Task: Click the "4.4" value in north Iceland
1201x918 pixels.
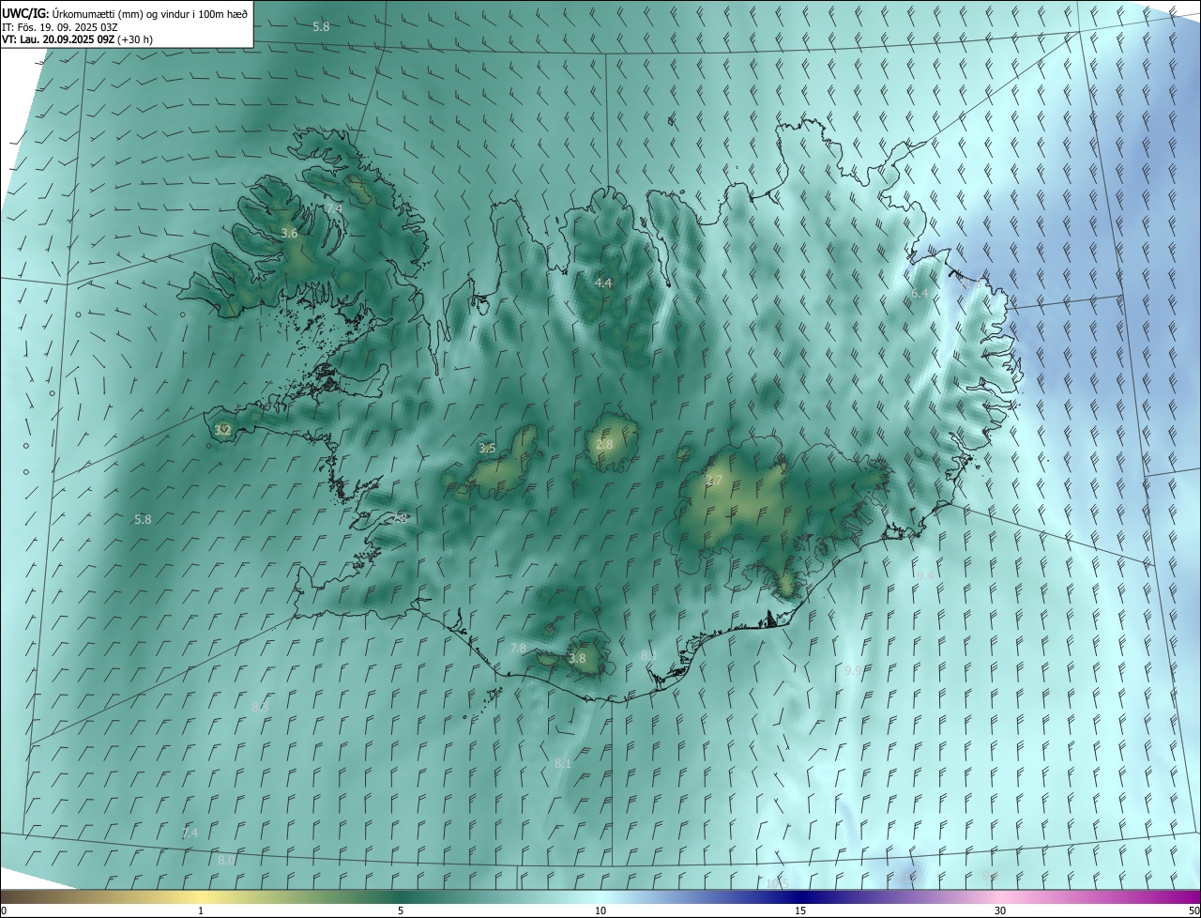Action: pos(603,283)
